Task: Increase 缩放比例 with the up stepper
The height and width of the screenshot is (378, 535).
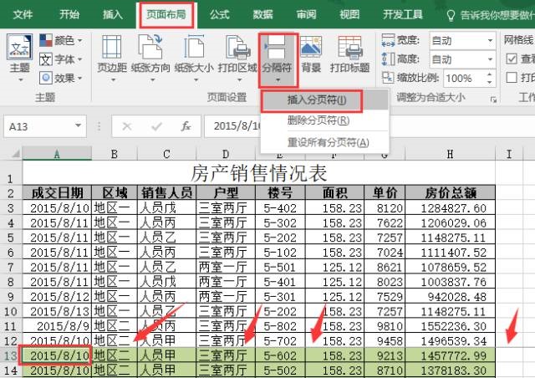Action: pyautogui.click(x=490, y=74)
